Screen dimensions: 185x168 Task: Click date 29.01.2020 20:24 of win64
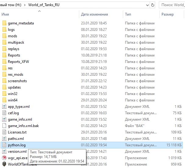point(94,100)
